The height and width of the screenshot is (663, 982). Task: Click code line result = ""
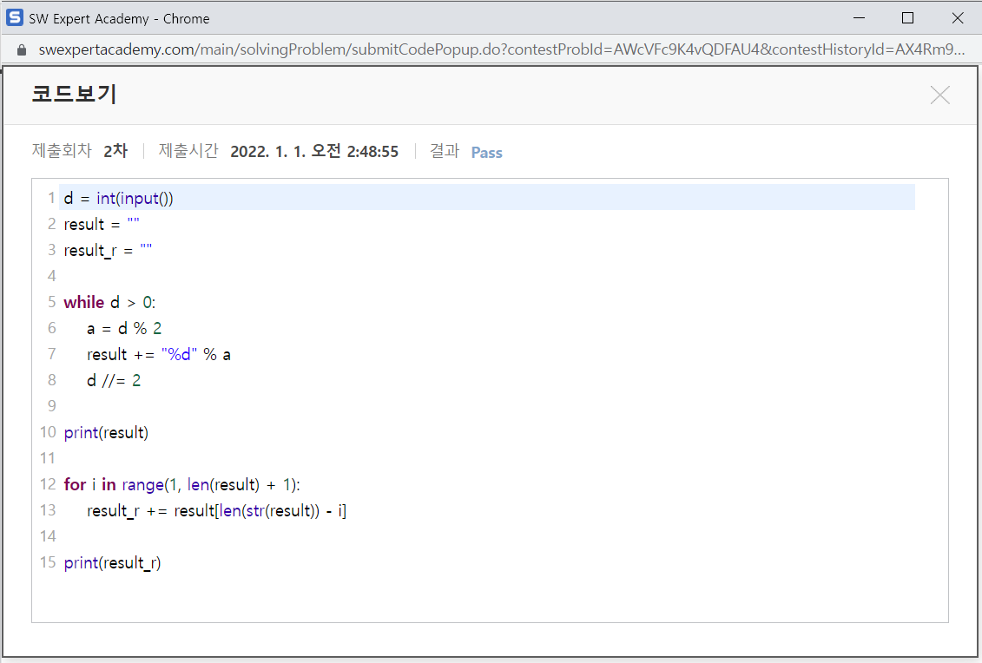(x=102, y=224)
